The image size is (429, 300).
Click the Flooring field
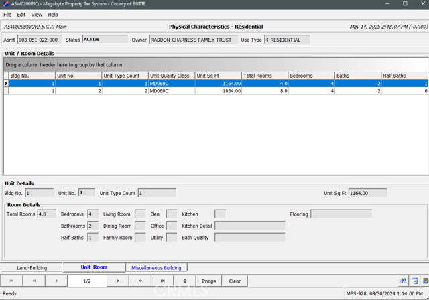tap(341, 214)
